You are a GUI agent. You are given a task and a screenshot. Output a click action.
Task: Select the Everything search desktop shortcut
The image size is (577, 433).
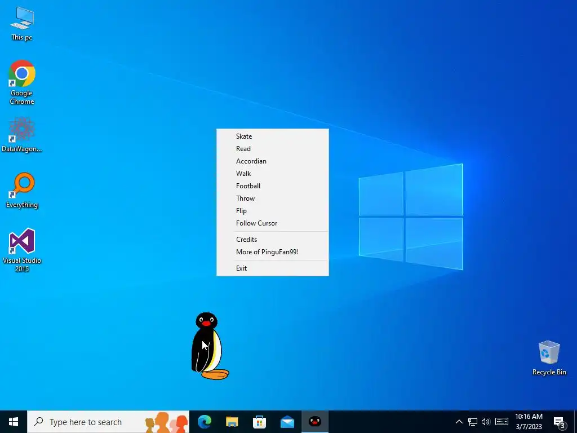coord(22,191)
